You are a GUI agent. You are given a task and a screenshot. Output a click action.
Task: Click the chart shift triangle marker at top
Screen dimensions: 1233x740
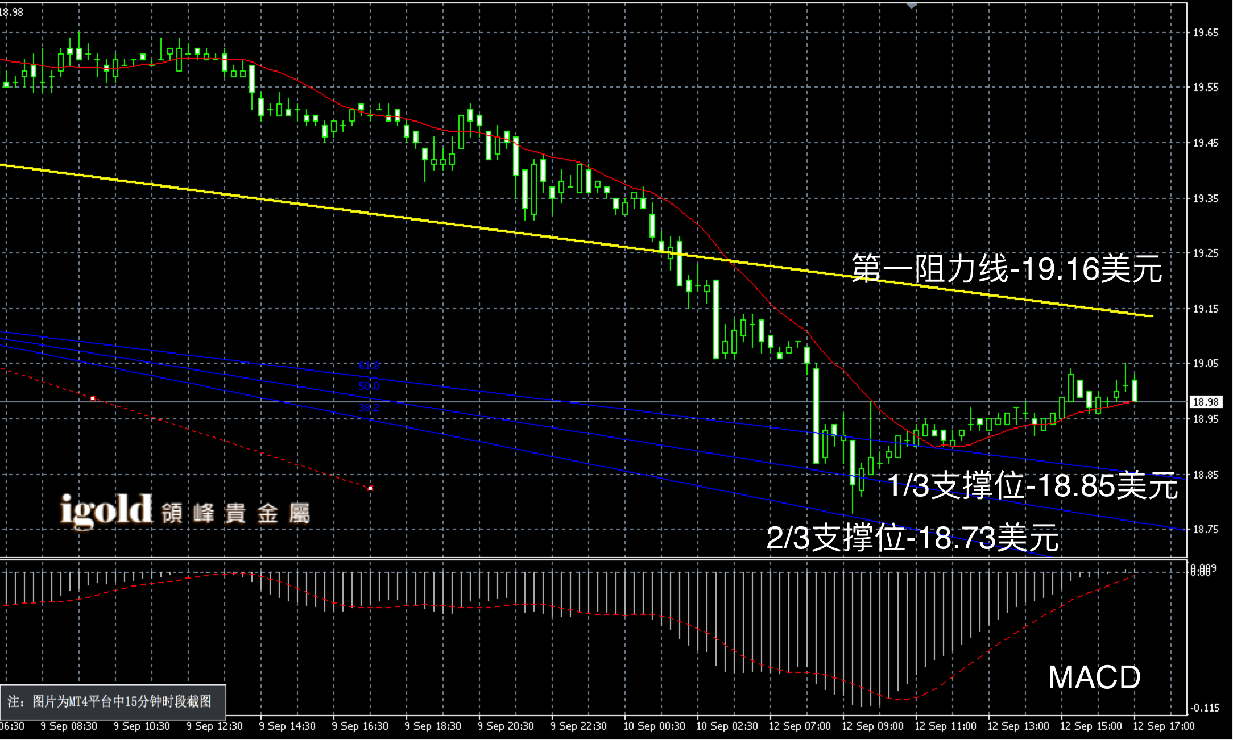coord(912,6)
